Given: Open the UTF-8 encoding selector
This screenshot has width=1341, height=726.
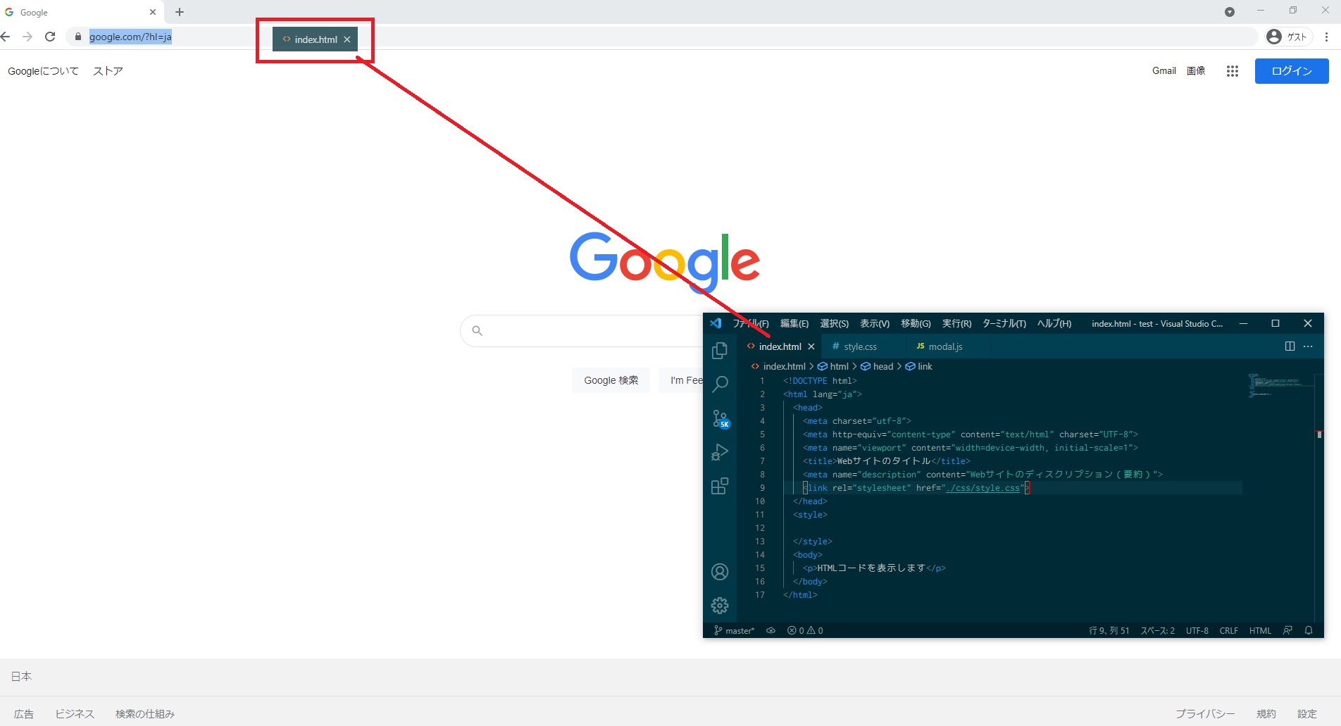Looking at the screenshot, I should pos(1197,631).
